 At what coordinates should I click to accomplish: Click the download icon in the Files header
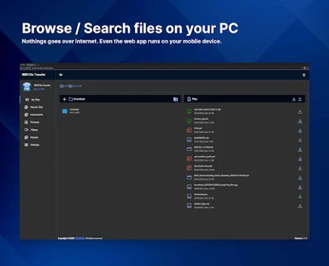coord(294,99)
